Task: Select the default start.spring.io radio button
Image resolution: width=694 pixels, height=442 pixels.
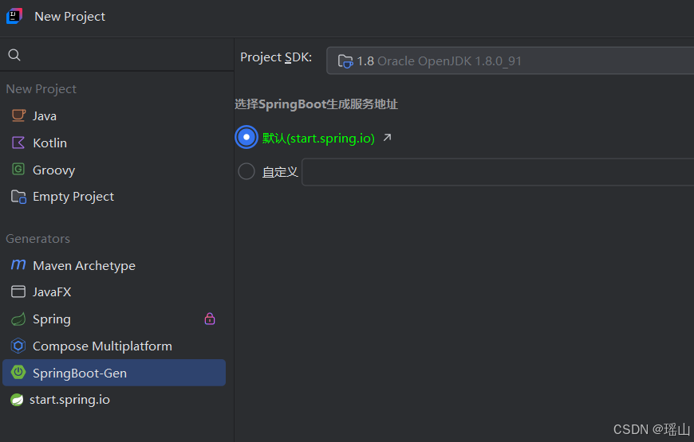Action: pyautogui.click(x=246, y=137)
